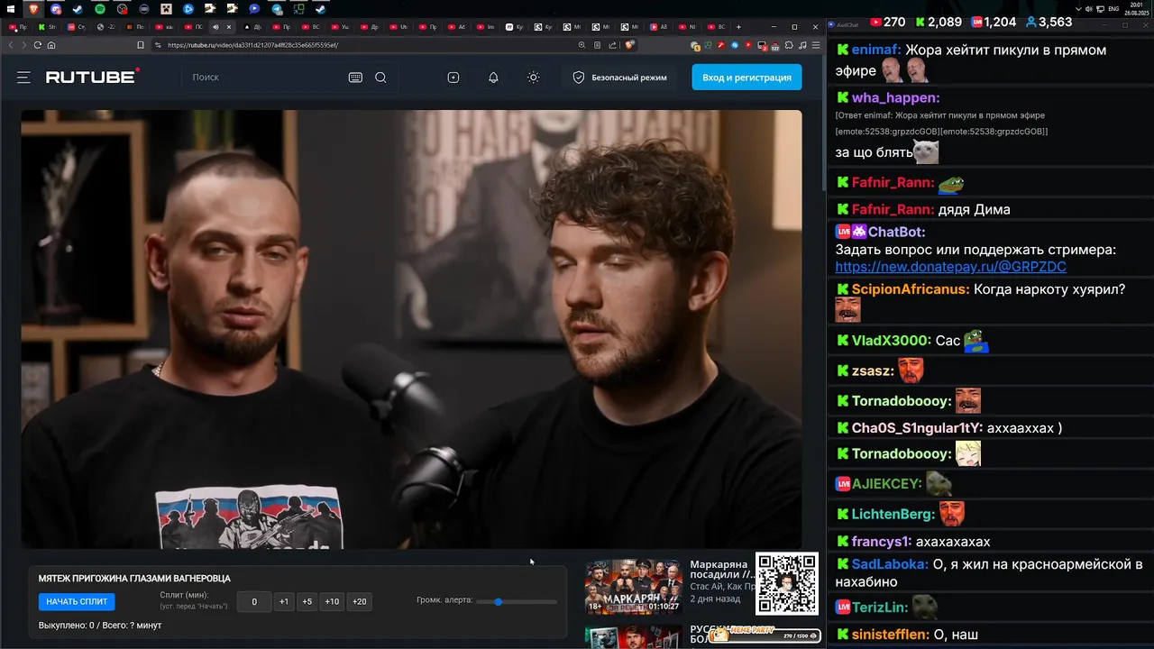Add +5 minutes to split
Viewport: 1154px width, 649px height.
pyautogui.click(x=307, y=601)
